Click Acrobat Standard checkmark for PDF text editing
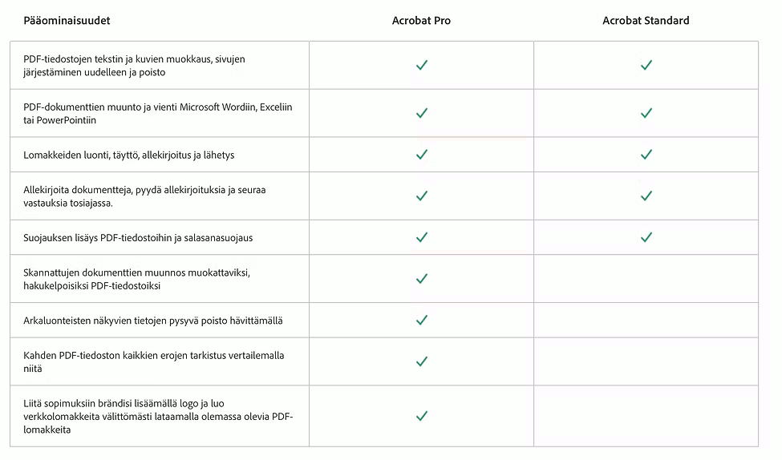782x460 pixels. pyautogui.click(x=646, y=65)
